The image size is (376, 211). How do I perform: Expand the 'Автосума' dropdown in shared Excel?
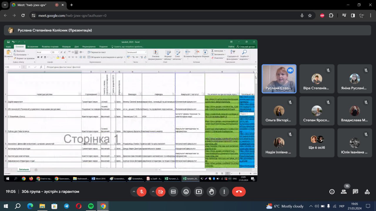pos(225,51)
